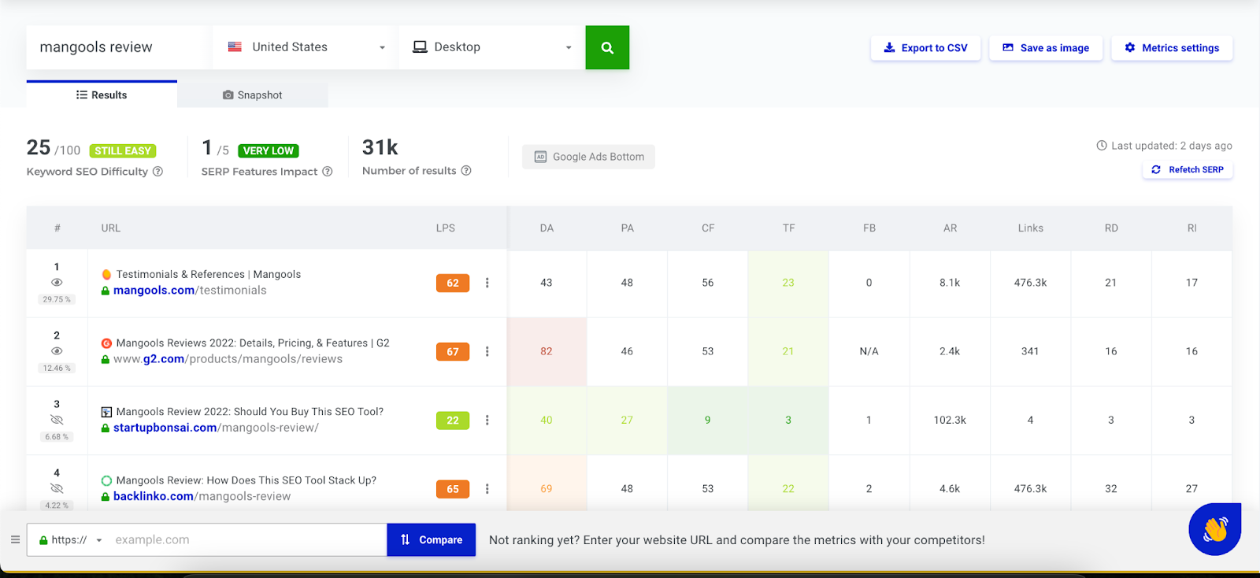Sort by CF column header
The image size is (1260, 578).
coord(708,228)
